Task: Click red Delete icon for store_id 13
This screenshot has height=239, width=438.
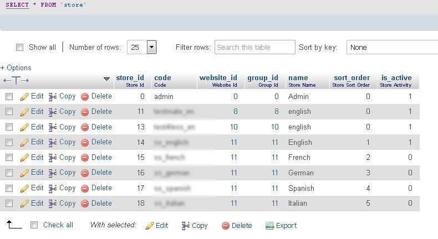Action: click(85, 127)
